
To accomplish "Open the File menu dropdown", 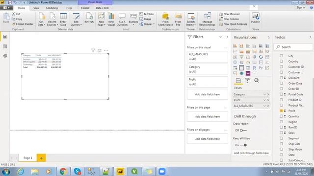I will 6,8.
